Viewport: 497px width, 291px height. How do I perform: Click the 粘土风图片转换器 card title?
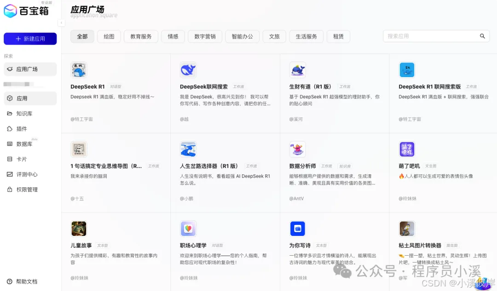[x=420, y=246]
